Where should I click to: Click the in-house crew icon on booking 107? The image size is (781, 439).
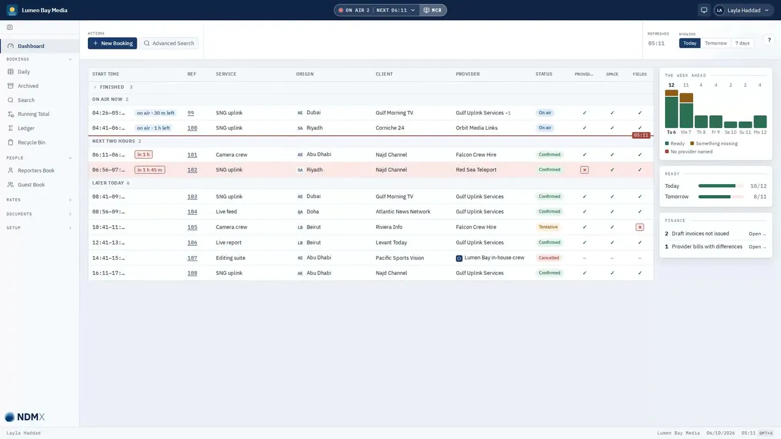459,258
